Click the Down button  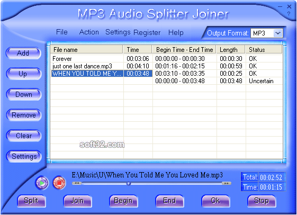[23, 94]
